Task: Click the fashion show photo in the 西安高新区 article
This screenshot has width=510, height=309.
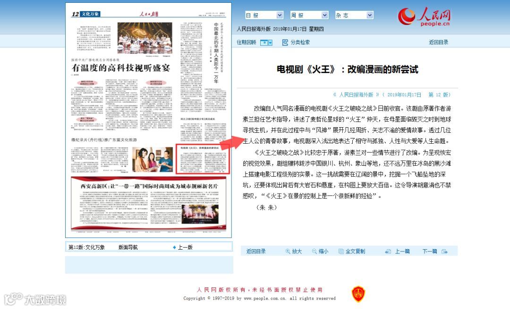Action: [x=200, y=214]
